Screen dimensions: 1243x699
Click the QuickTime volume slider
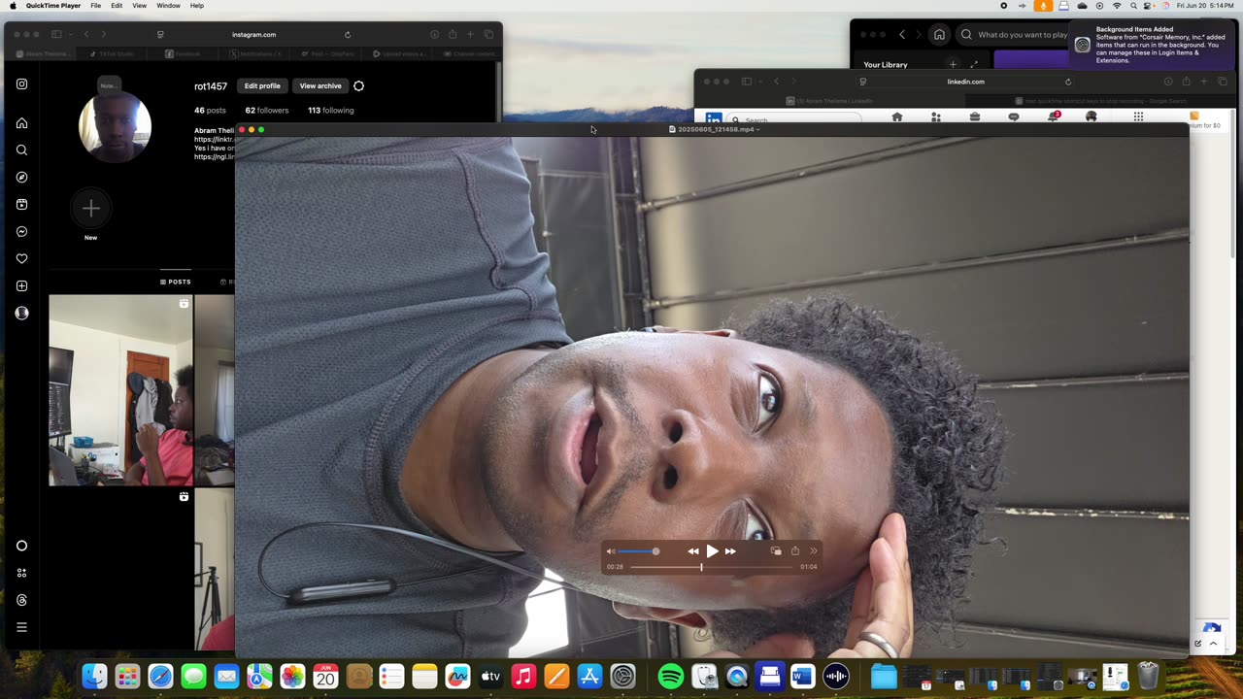pos(638,551)
